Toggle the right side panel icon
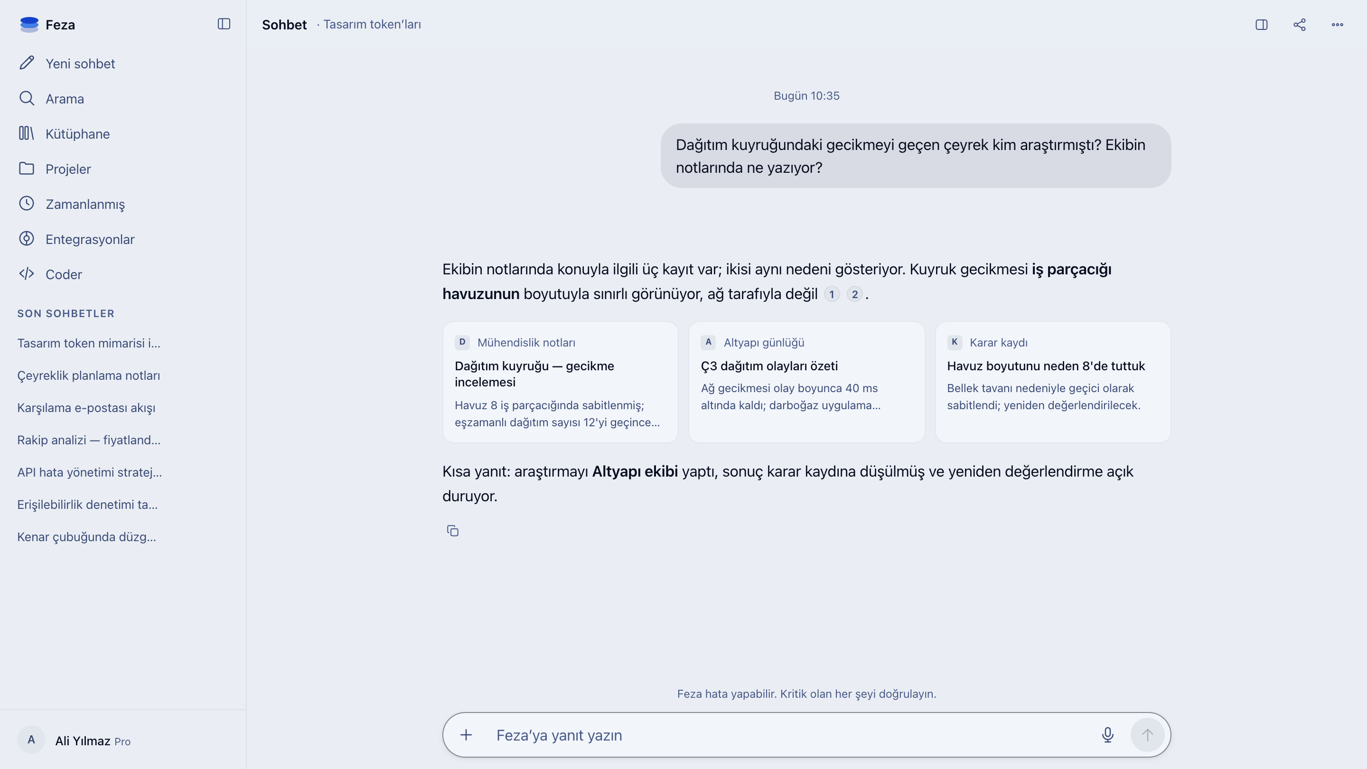This screenshot has width=1367, height=769. [1262, 24]
